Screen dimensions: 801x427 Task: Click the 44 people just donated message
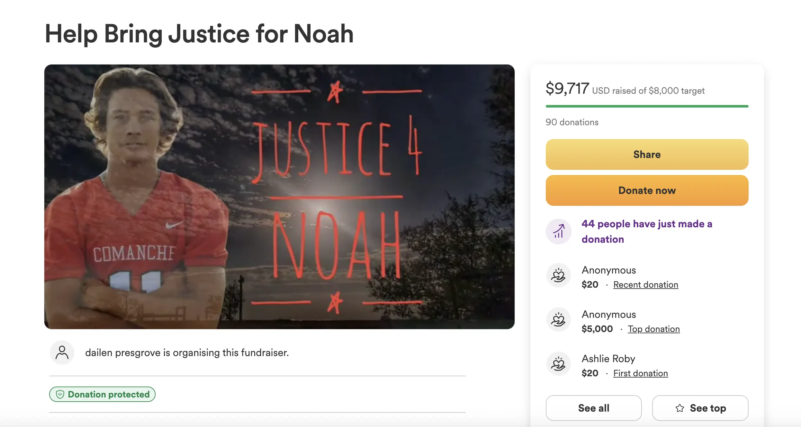(x=647, y=231)
